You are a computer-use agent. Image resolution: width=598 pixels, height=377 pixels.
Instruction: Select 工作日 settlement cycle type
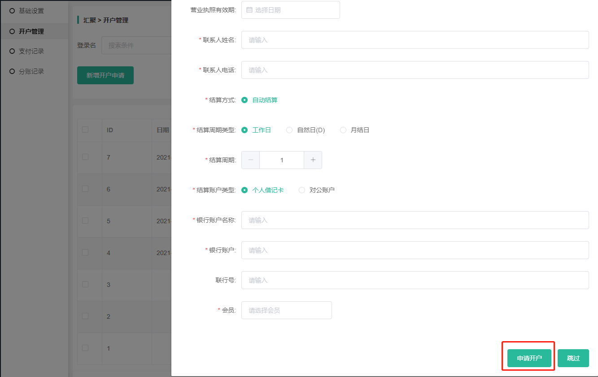(x=256, y=130)
